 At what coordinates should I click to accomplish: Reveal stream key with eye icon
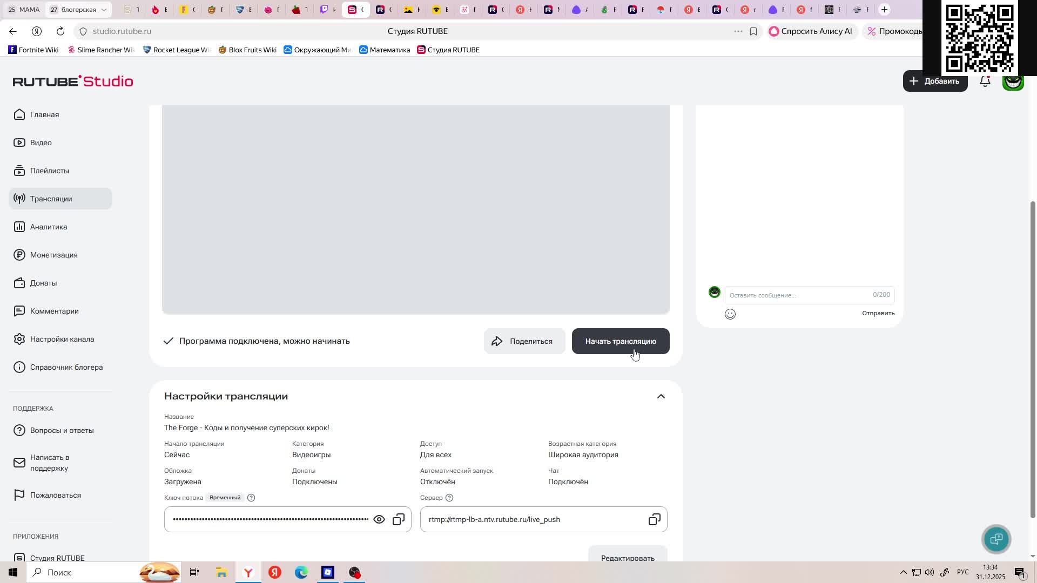pos(379,519)
